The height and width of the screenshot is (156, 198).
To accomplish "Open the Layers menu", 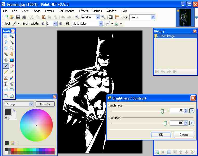I will tap(49, 11).
